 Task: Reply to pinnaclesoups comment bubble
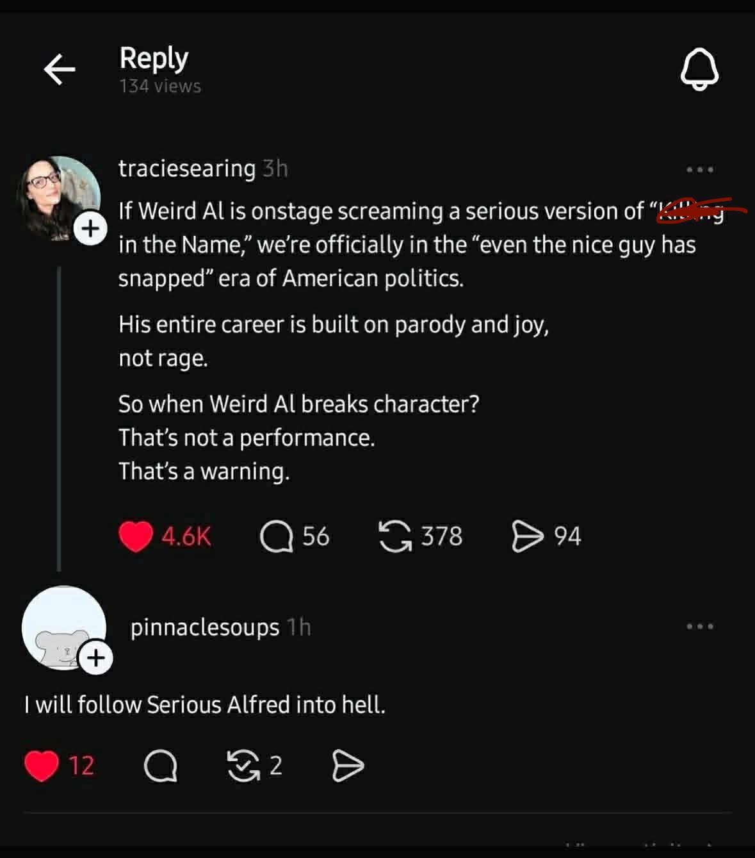pos(160,766)
